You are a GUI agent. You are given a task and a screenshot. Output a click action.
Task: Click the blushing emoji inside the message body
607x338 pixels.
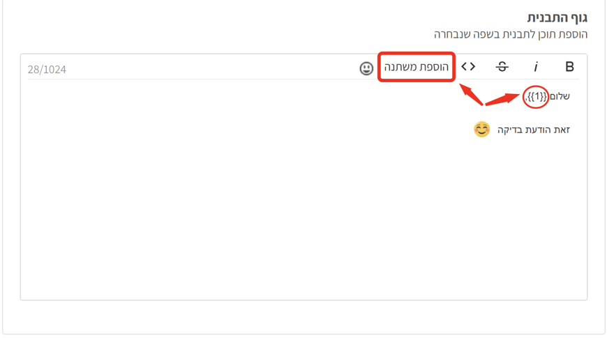481,130
